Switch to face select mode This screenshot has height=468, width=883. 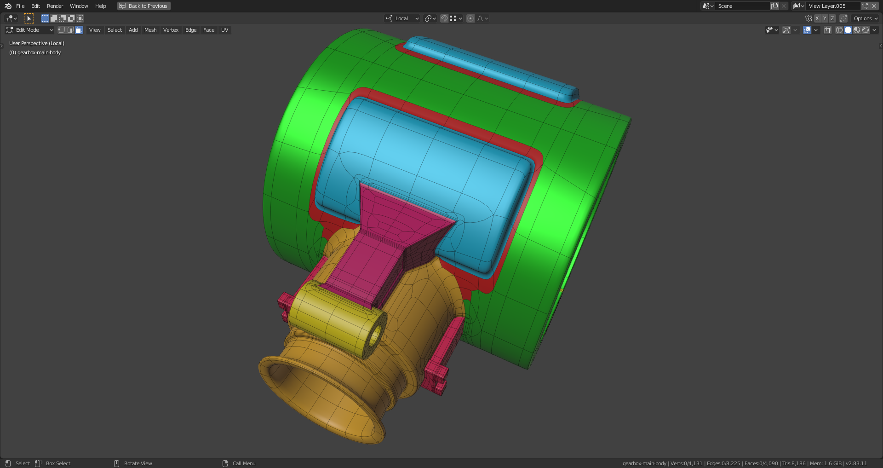[x=79, y=30]
